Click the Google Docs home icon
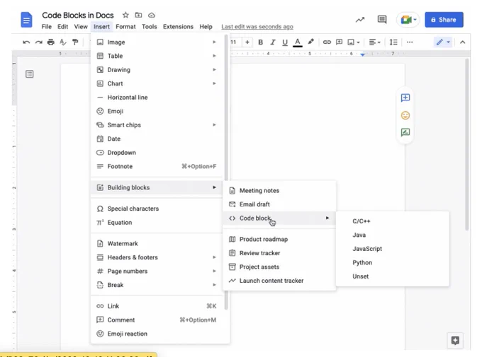The width and height of the screenshot is (482, 357). pyautogui.click(x=26, y=20)
